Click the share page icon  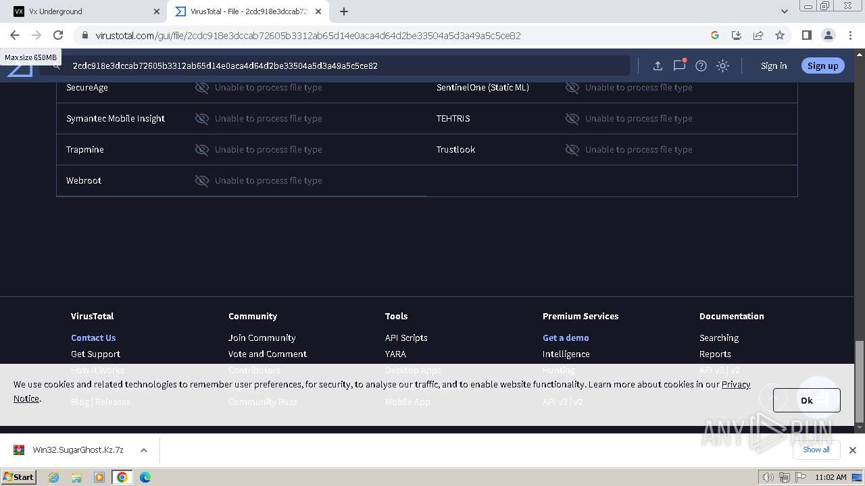(758, 35)
